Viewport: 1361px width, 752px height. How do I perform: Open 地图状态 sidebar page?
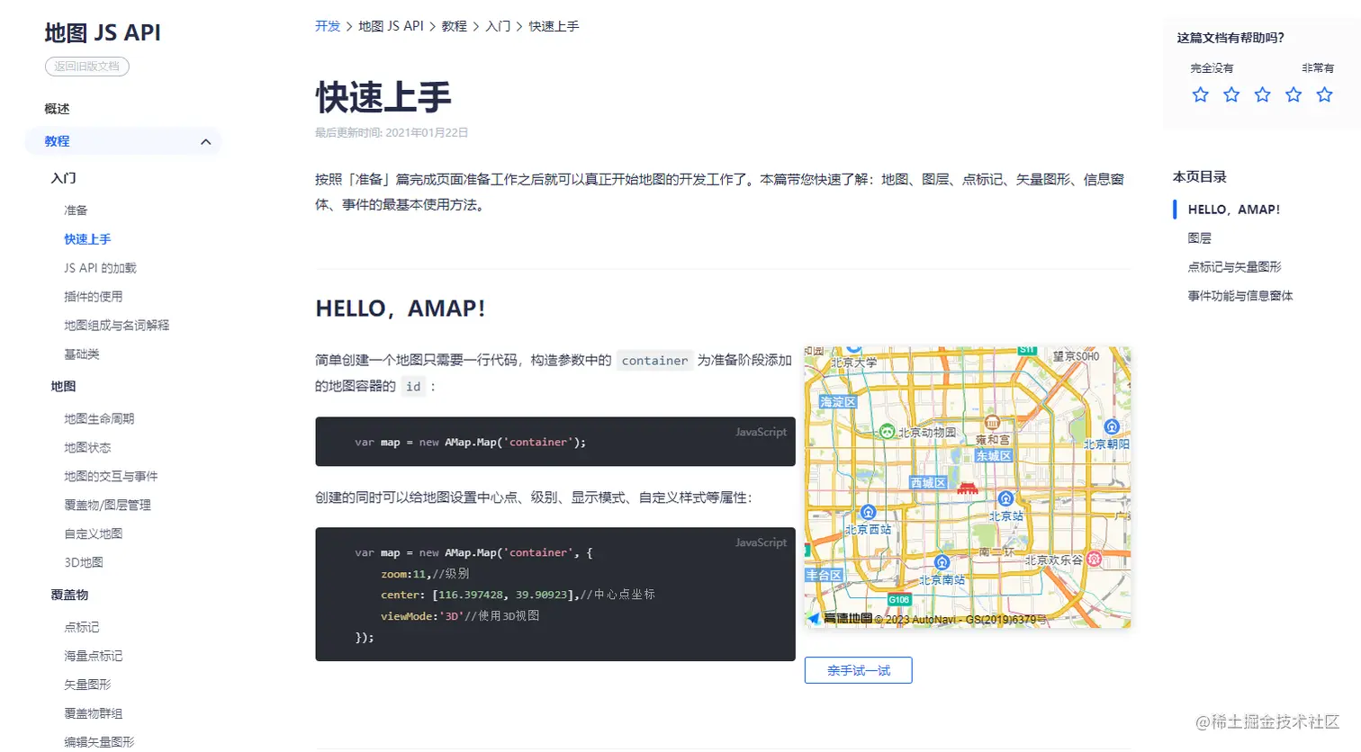(87, 448)
